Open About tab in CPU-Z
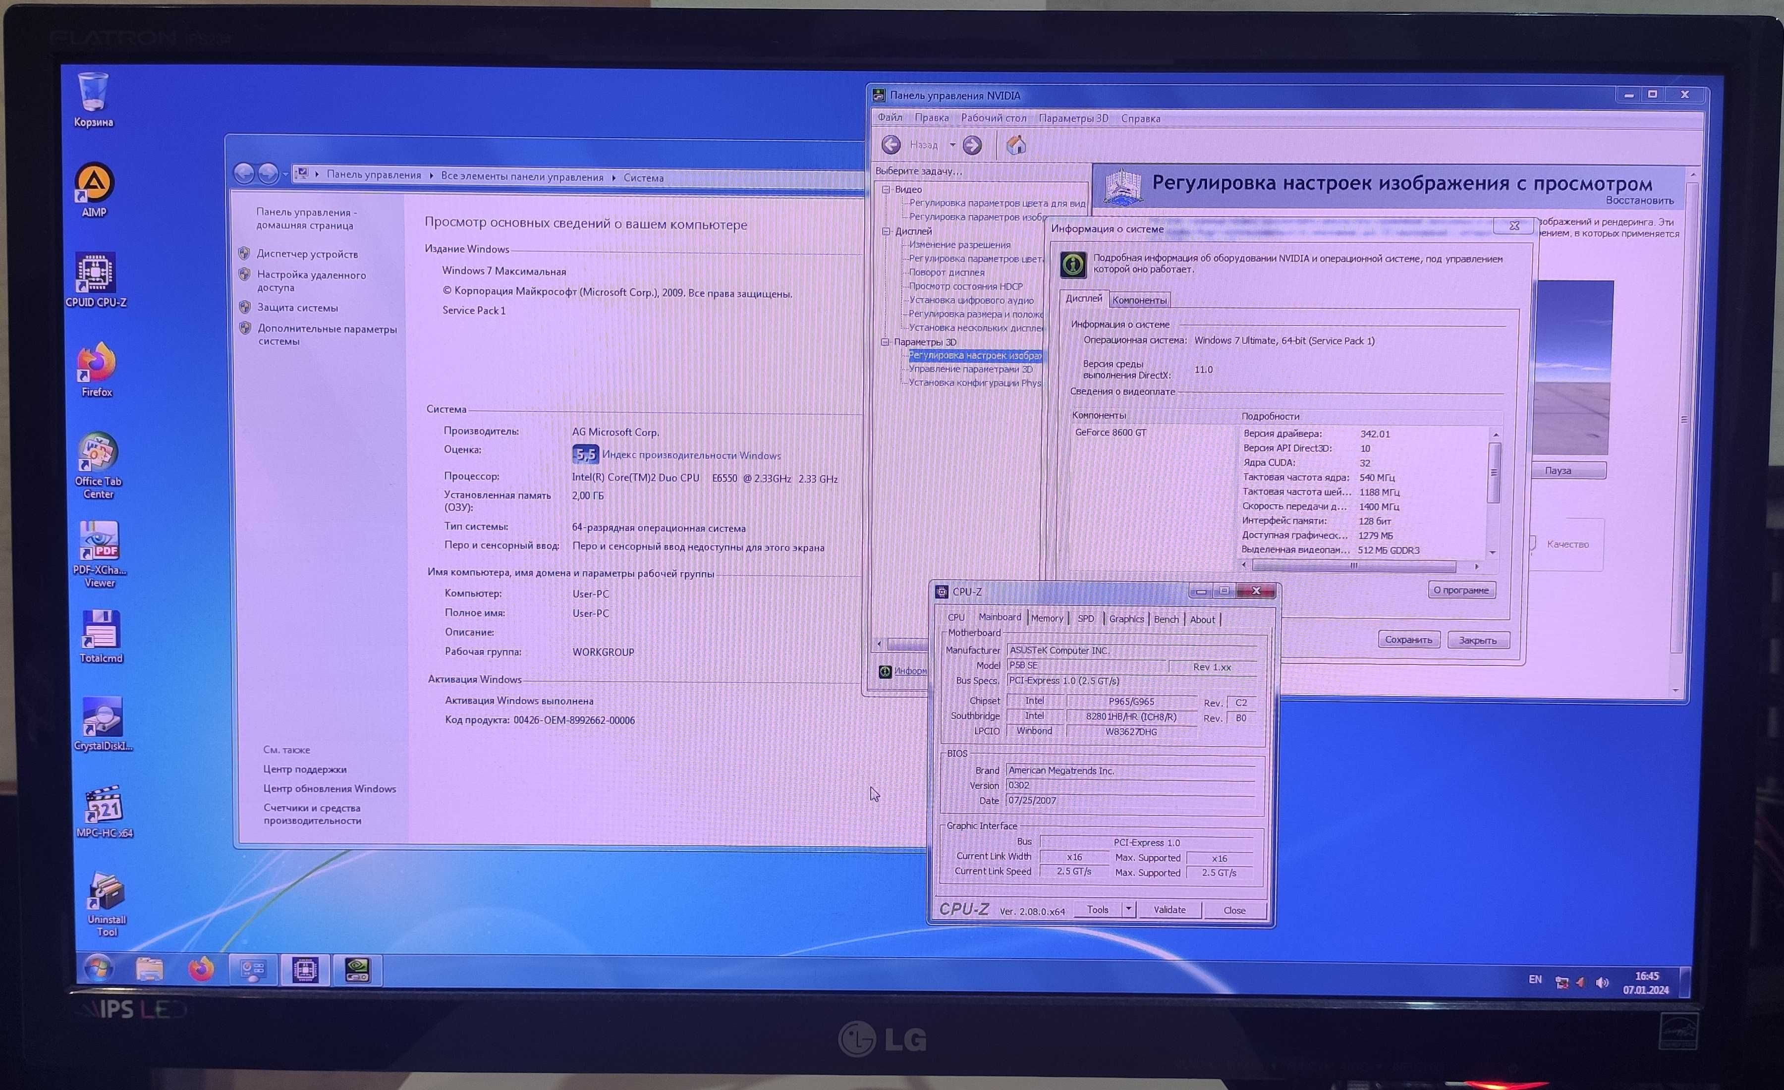 pos(1202,619)
